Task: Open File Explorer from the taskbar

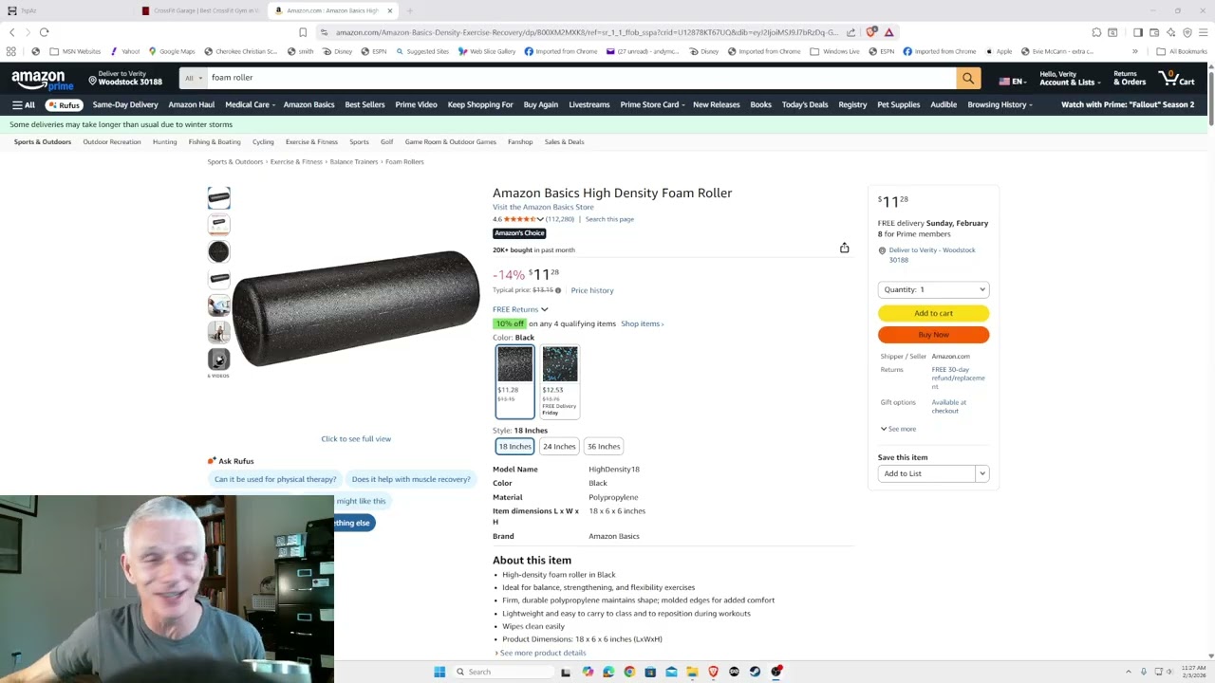Action: [x=692, y=672]
